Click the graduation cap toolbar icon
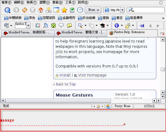This screenshot has height=132, width=166. [x=102, y=25]
